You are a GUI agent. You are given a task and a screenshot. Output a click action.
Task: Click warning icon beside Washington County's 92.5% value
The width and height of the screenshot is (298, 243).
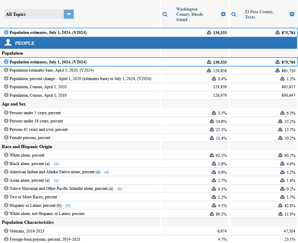click(212, 155)
